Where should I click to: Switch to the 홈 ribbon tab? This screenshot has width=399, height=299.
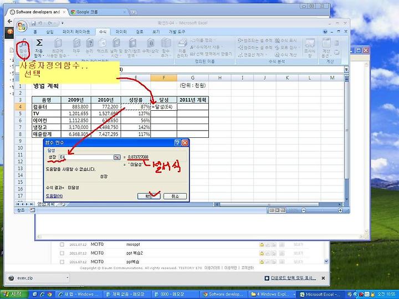(x=35, y=32)
